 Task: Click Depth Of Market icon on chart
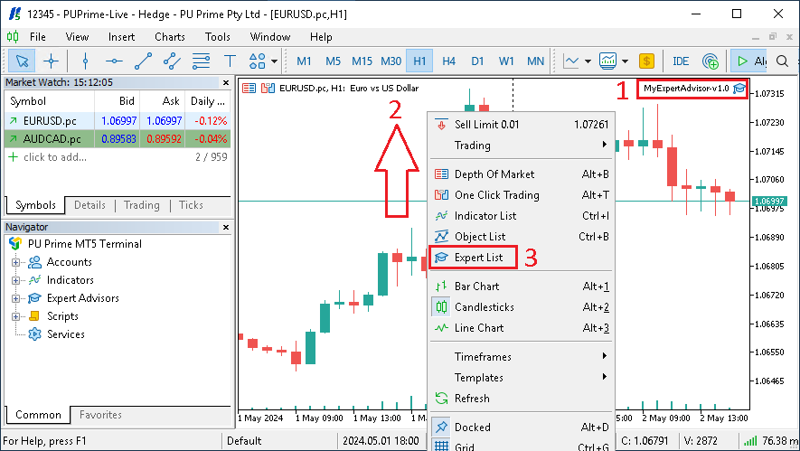click(x=249, y=89)
